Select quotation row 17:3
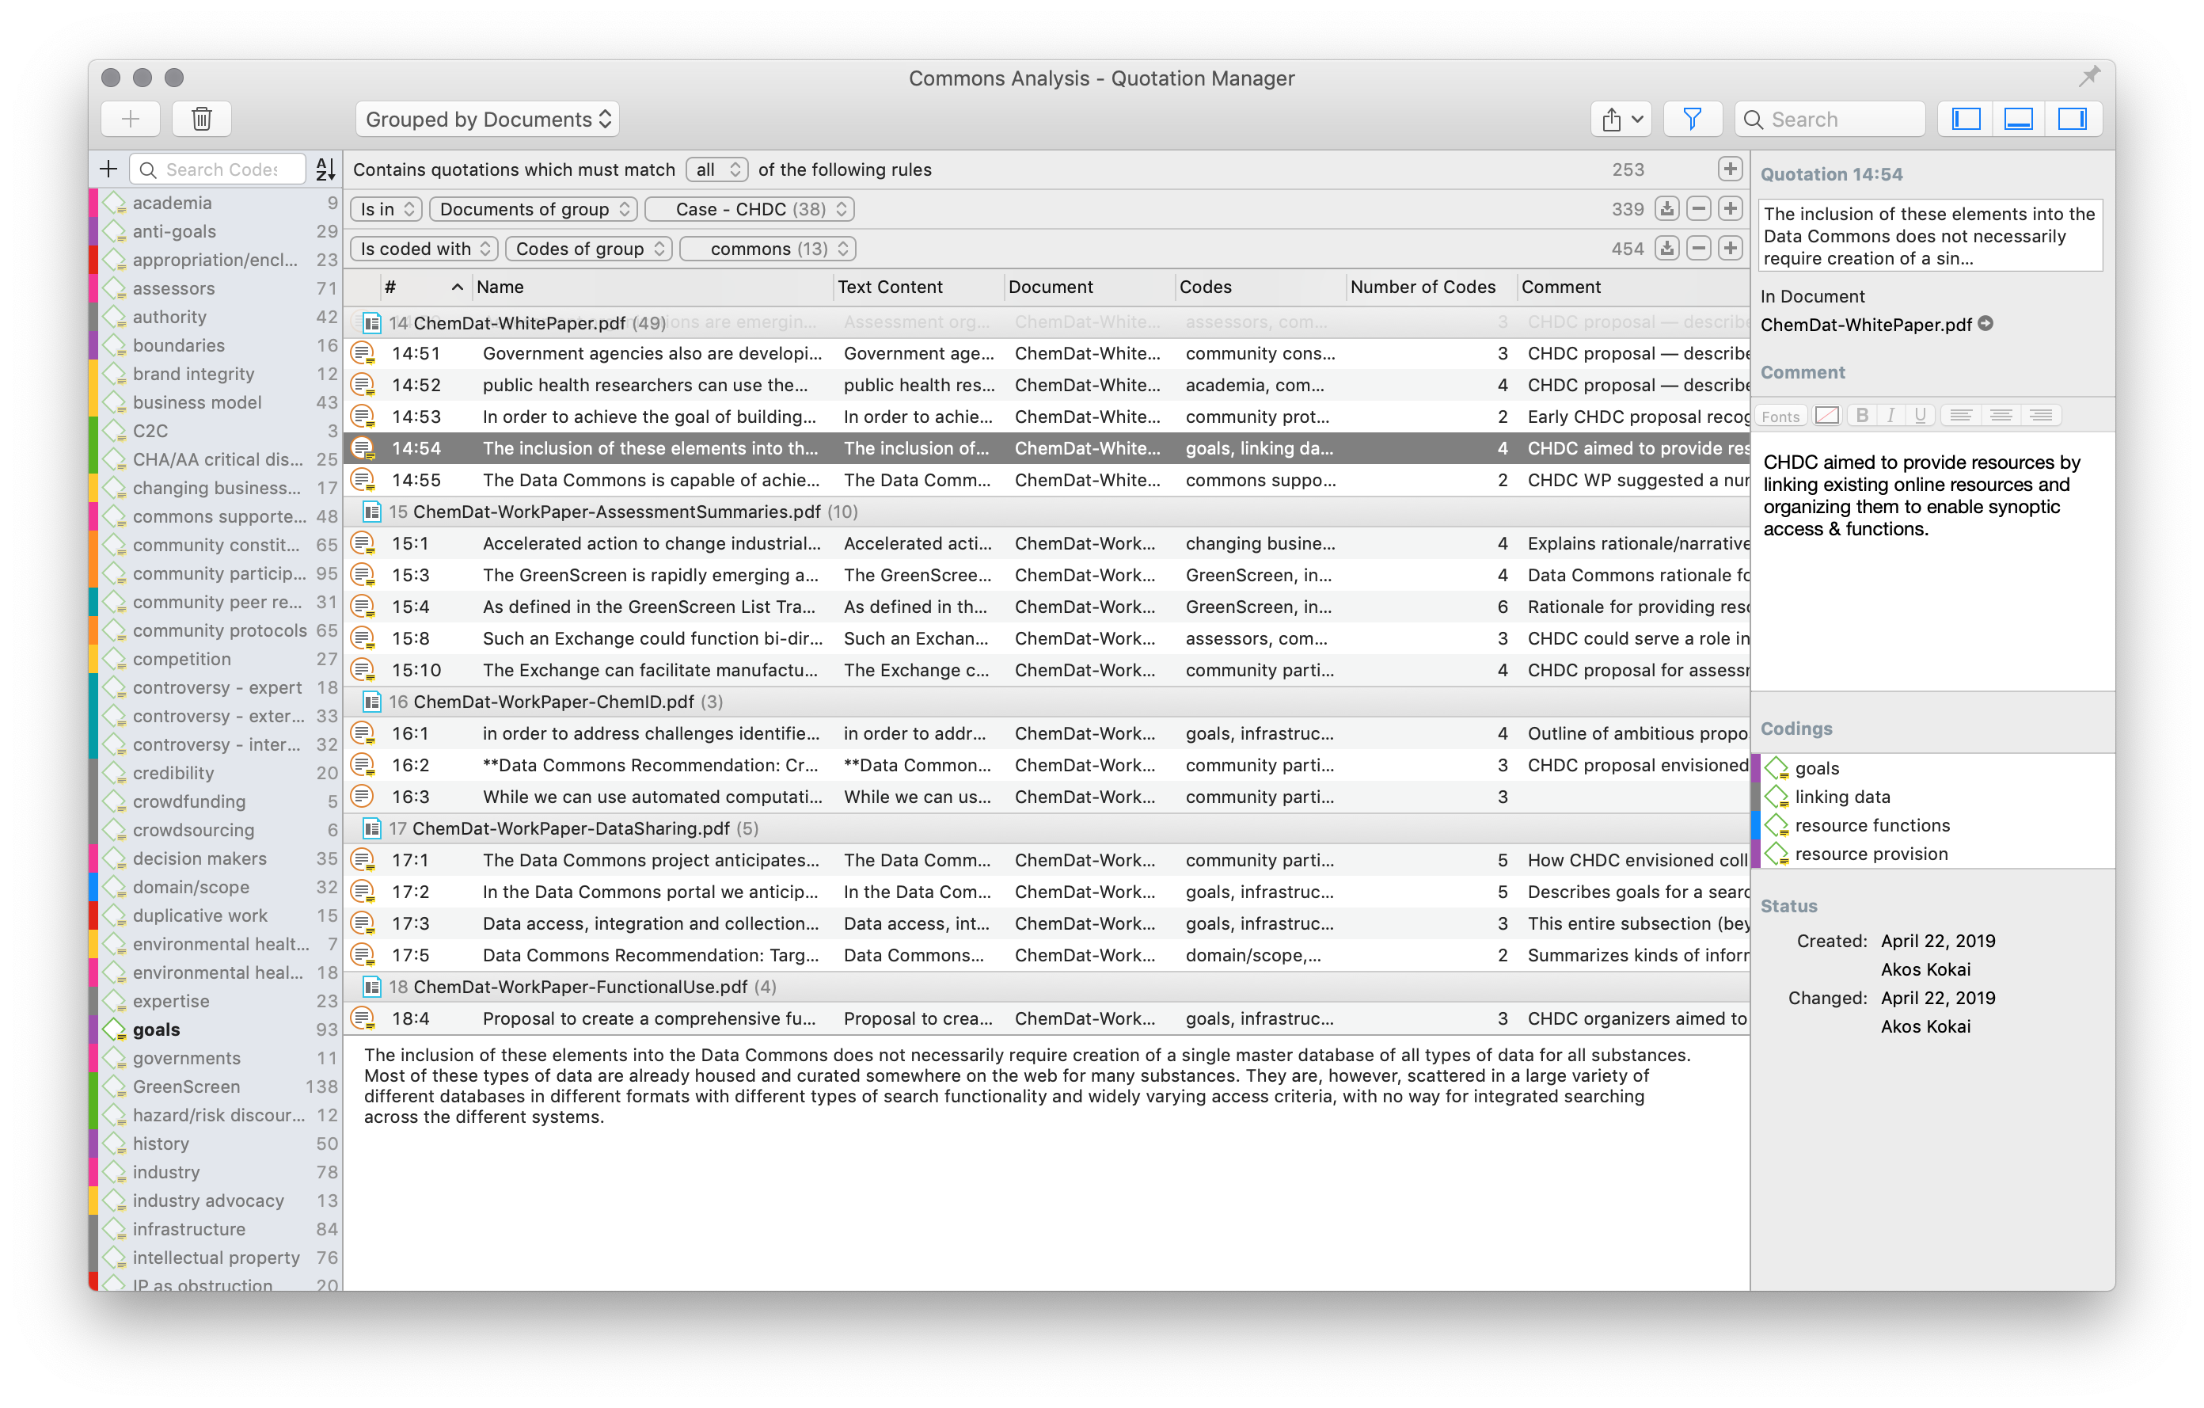 (x=1047, y=923)
